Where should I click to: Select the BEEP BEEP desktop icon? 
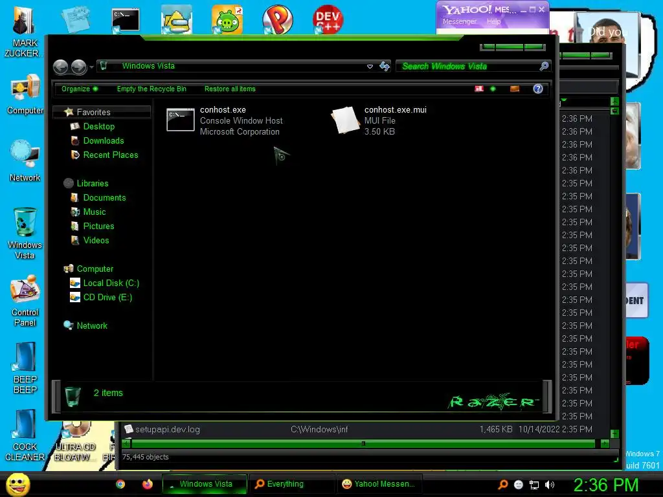pos(25,368)
